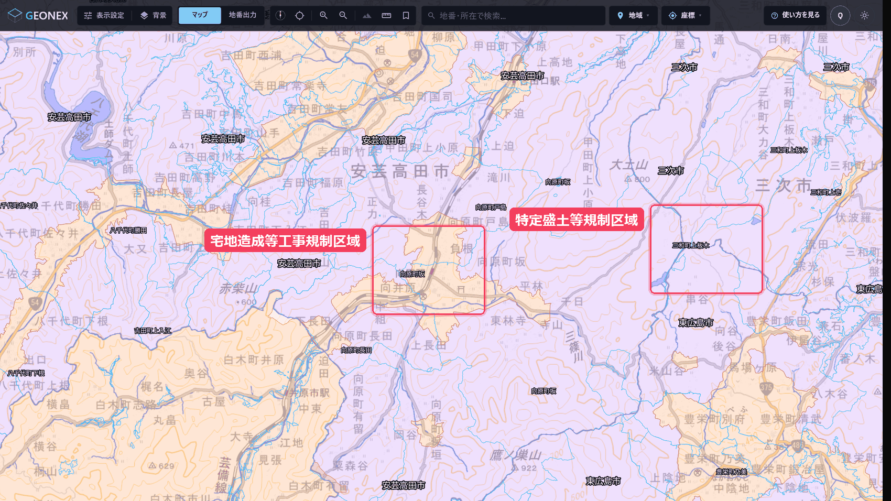Expand the 座標 coordinates dropdown

click(686, 15)
